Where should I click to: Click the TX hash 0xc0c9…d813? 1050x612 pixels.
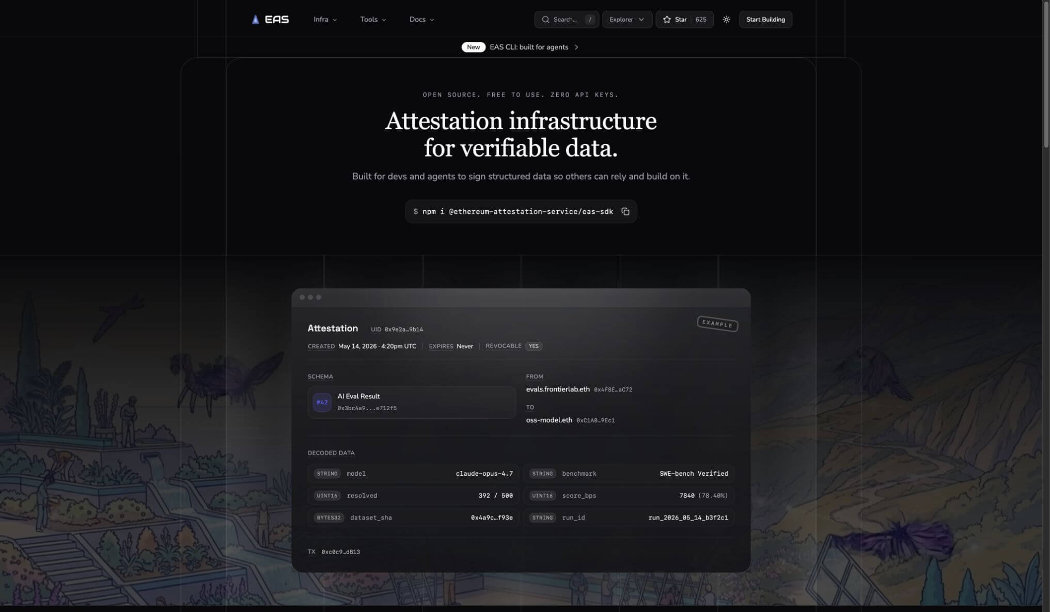(x=341, y=552)
